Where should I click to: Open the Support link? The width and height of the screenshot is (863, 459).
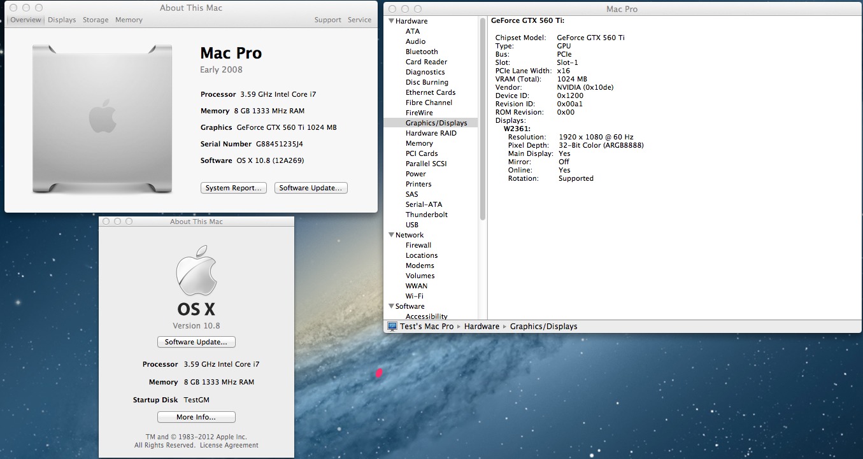click(x=328, y=20)
